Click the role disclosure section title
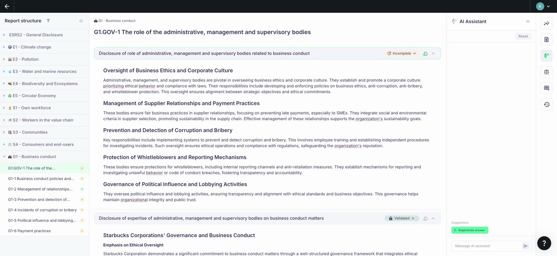557x256 pixels. pyautogui.click(x=204, y=53)
